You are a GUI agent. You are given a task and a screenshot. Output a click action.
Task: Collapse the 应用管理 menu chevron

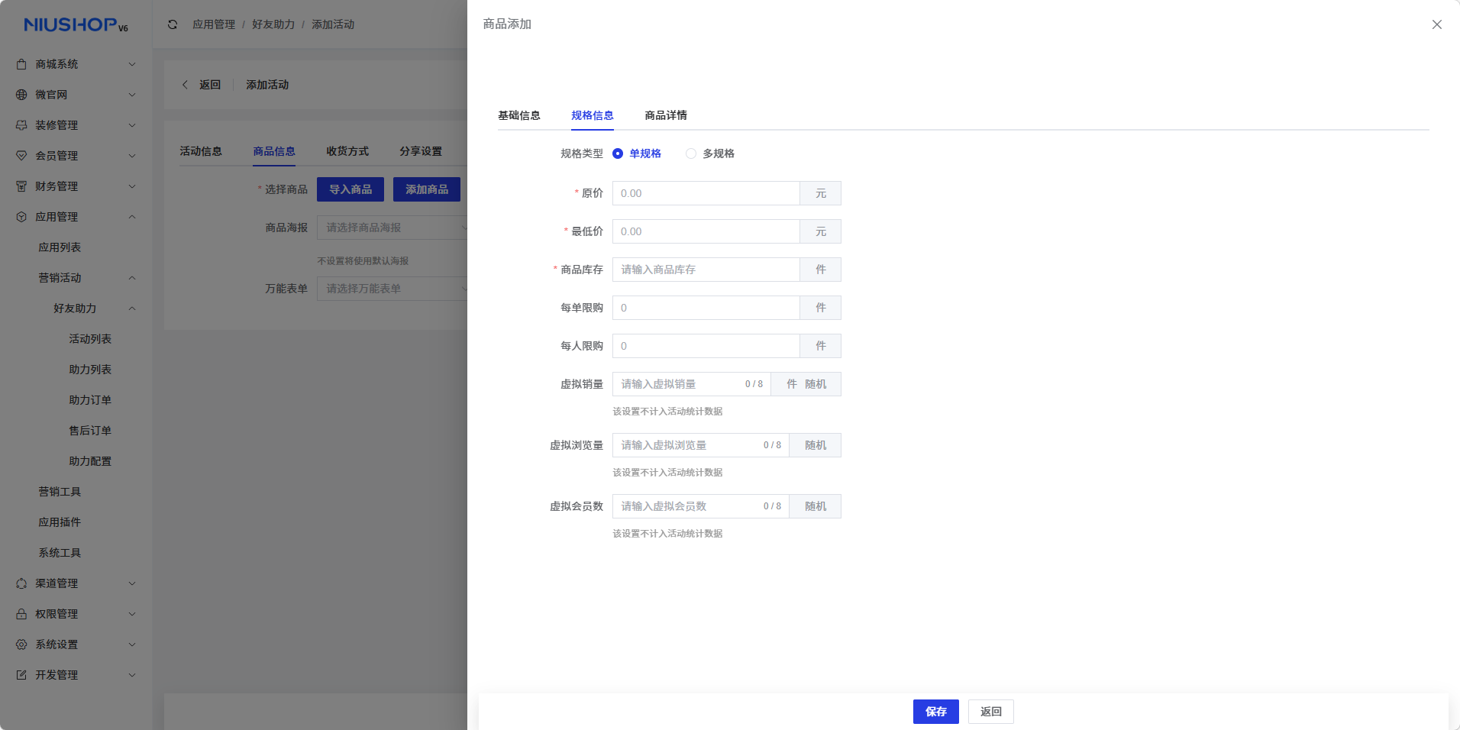(132, 217)
